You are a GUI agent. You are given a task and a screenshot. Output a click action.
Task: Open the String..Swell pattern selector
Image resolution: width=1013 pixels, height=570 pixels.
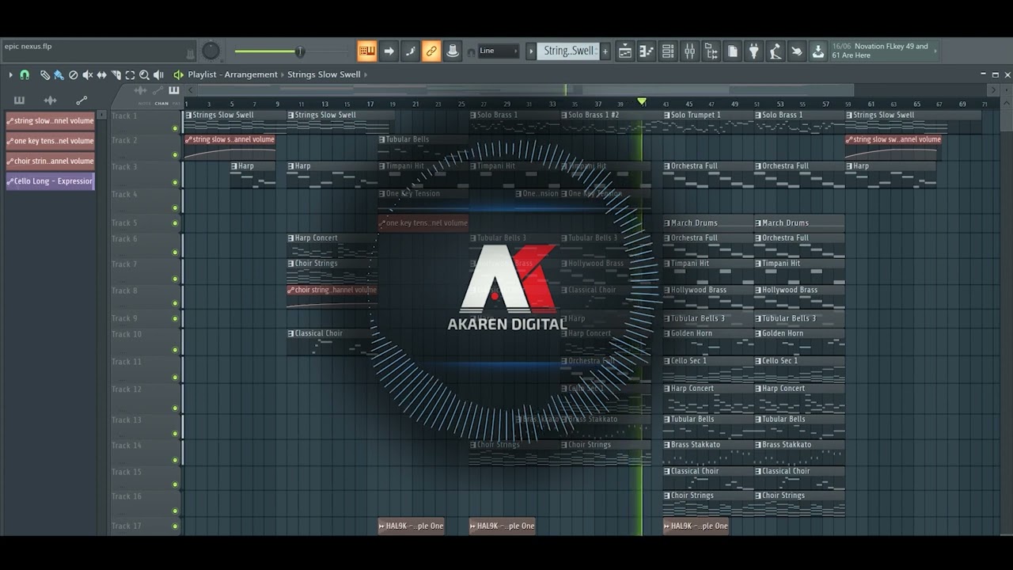[x=568, y=51]
